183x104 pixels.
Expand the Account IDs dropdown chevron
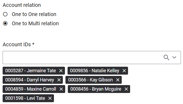[x=174, y=58]
